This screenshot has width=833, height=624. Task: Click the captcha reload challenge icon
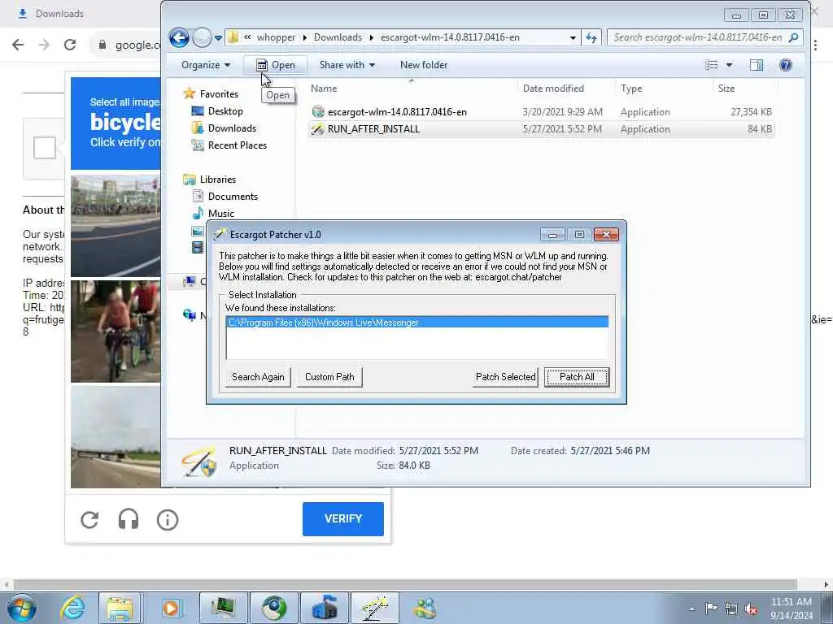click(x=89, y=519)
